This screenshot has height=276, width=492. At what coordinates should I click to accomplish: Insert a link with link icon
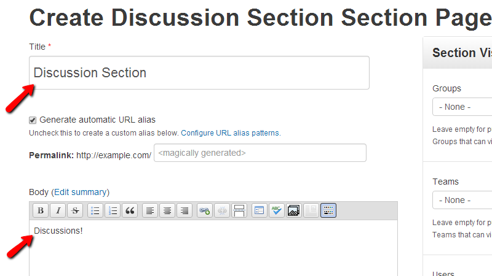[x=205, y=210]
